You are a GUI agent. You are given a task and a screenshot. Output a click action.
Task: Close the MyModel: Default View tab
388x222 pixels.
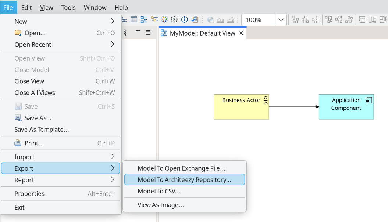(x=241, y=33)
